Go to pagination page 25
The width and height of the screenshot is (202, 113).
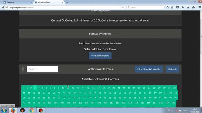(x=139, y=88)
